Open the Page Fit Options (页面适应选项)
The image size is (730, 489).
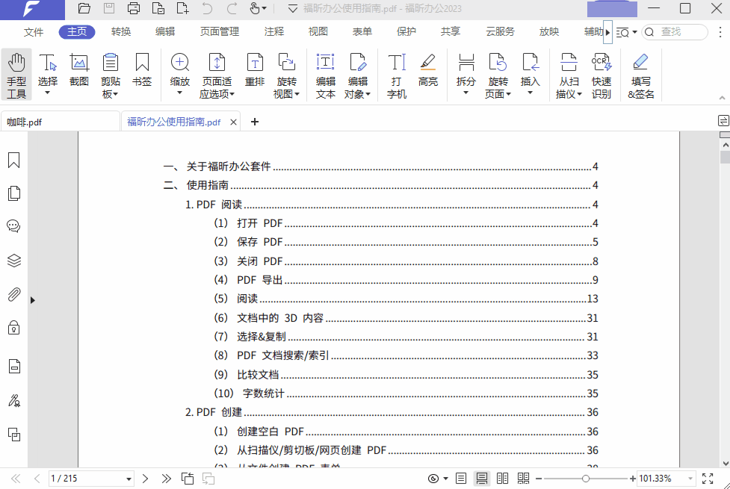[x=217, y=75]
